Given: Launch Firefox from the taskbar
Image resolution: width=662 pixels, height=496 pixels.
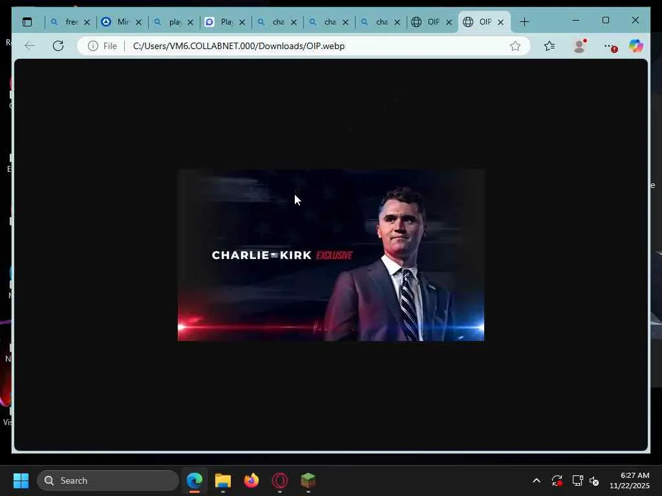Looking at the screenshot, I should (251, 480).
